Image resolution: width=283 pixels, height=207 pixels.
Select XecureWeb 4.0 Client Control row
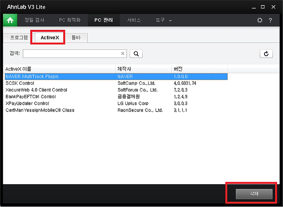click(x=116, y=90)
